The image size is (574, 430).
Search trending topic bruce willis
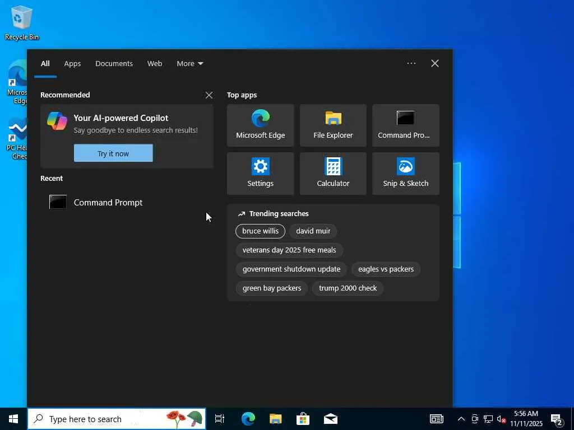(x=260, y=231)
